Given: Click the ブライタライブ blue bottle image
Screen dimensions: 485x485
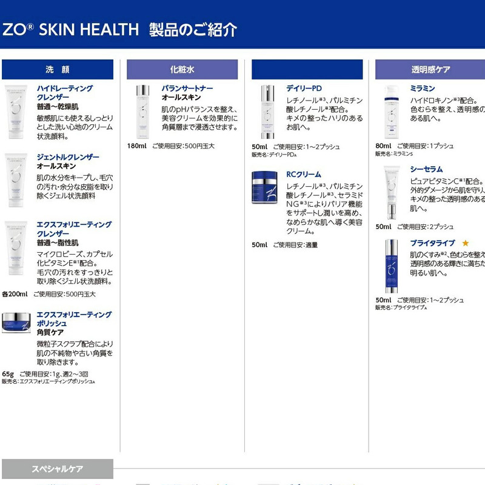Looking at the screenshot, I should [x=392, y=266].
